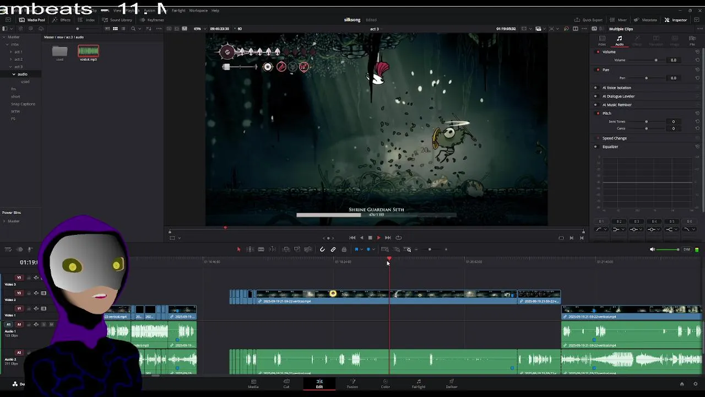Image resolution: width=705 pixels, height=397 pixels.
Task: Stop playback in the viewer
Action: [x=370, y=238]
